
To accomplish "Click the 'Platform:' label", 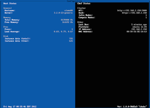I will coord(84,27).
